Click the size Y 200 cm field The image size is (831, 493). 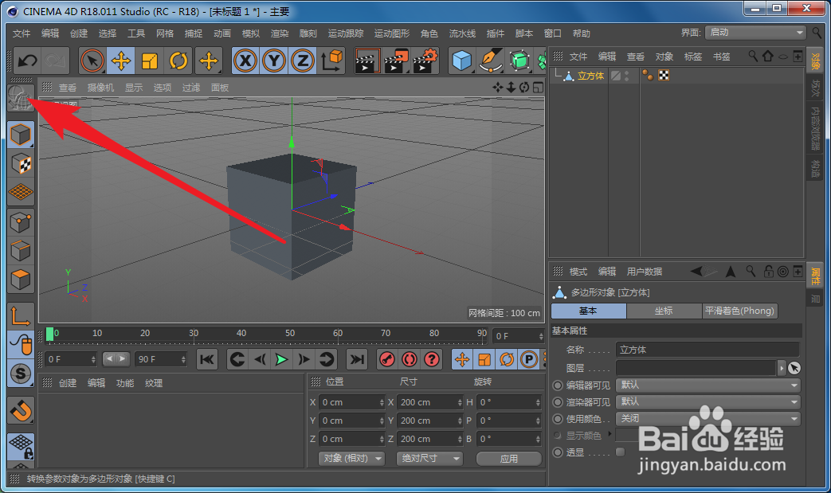pos(429,421)
